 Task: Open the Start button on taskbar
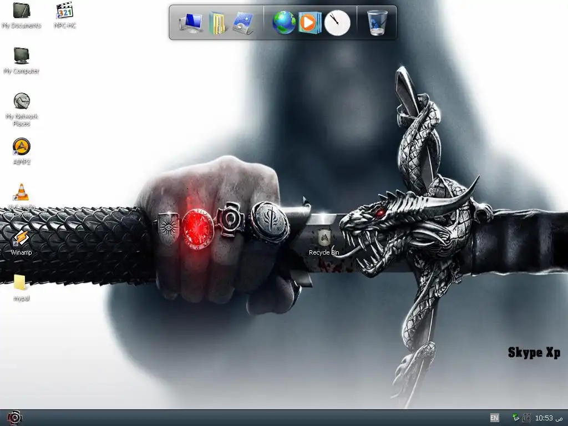coord(14,418)
